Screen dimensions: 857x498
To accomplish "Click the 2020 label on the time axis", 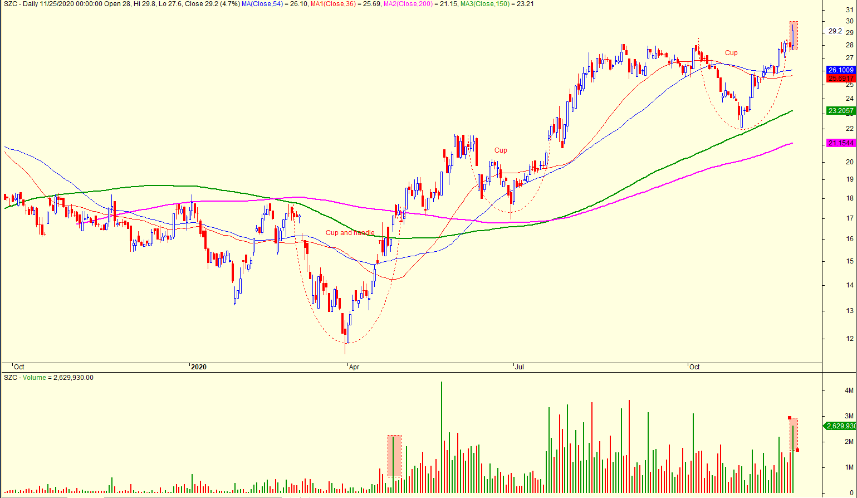I will [198, 367].
